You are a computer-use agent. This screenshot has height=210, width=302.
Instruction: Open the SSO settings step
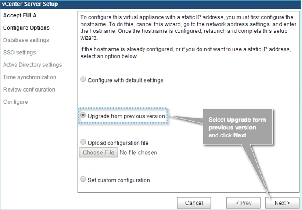tap(19, 52)
